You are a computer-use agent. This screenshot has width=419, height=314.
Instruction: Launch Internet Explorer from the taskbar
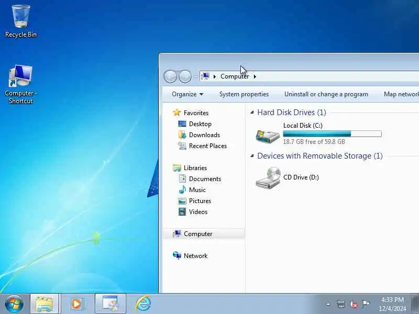click(x=143, y=304)
